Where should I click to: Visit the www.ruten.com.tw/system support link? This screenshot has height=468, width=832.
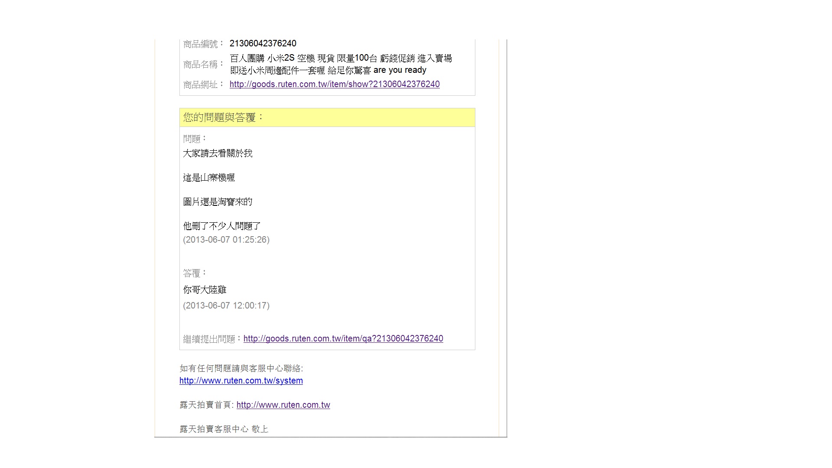click(x=241, y=381)
